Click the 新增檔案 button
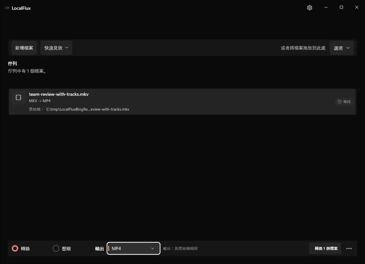Viewport: 365px width, 264px height. pyautogui.click(x=24, y=48)
